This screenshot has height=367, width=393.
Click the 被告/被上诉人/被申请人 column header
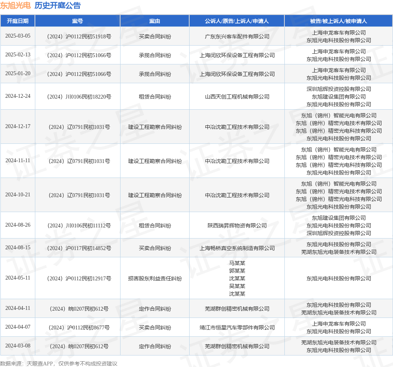point(339,21)
